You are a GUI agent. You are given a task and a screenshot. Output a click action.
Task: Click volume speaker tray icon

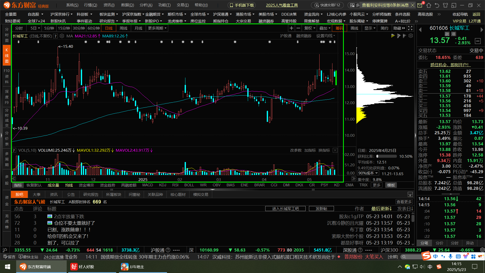coord(422,267)
